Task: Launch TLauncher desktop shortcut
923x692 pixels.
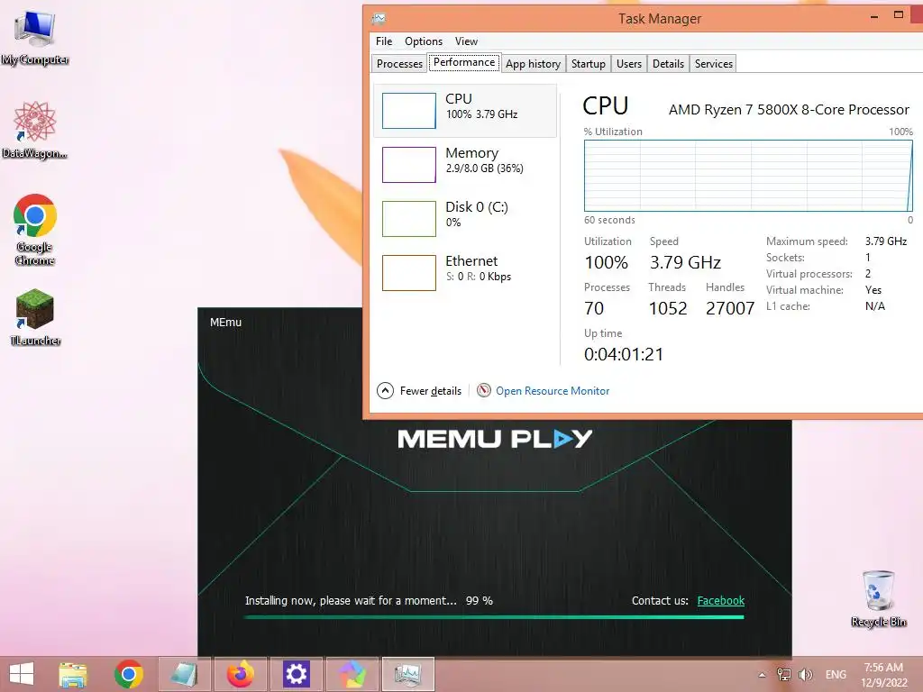Action: coord(35,316)
